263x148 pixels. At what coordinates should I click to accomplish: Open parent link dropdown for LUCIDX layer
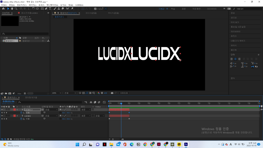tap(51, 116)
